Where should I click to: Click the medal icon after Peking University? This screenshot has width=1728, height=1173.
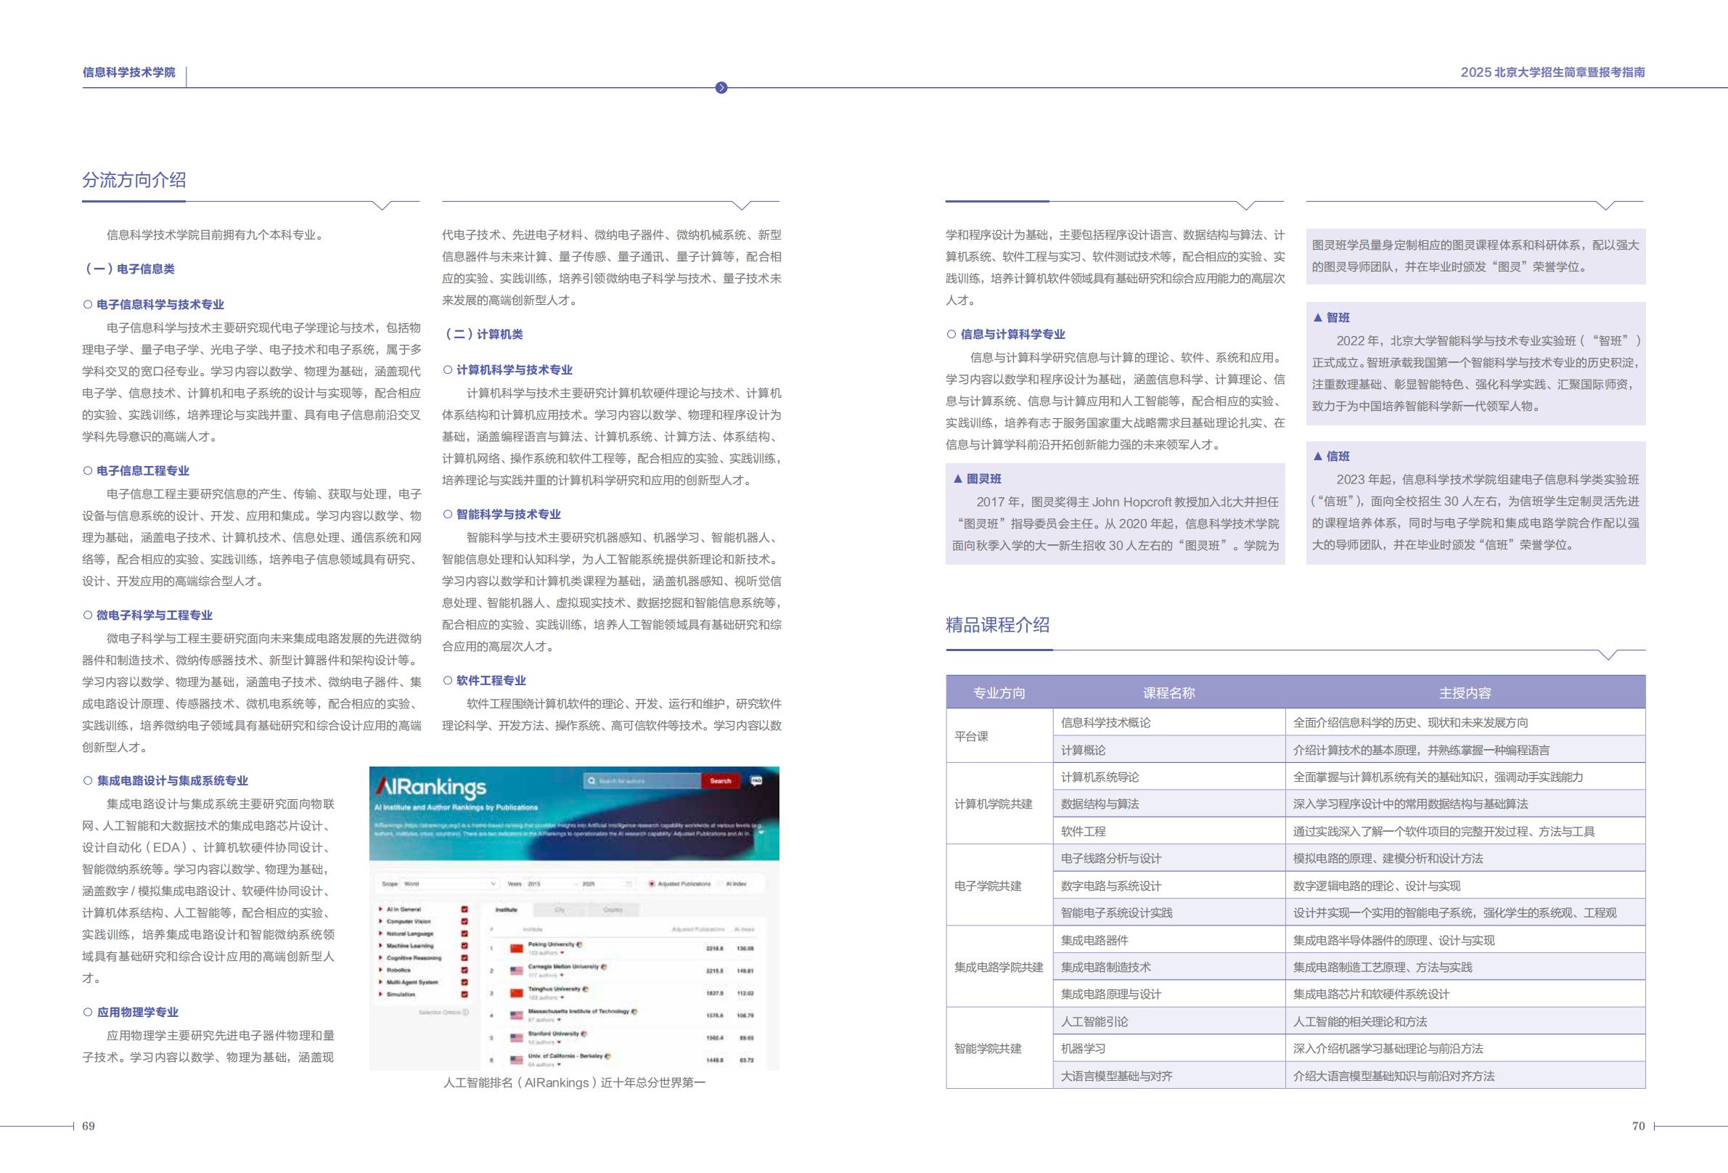point(581,946)
